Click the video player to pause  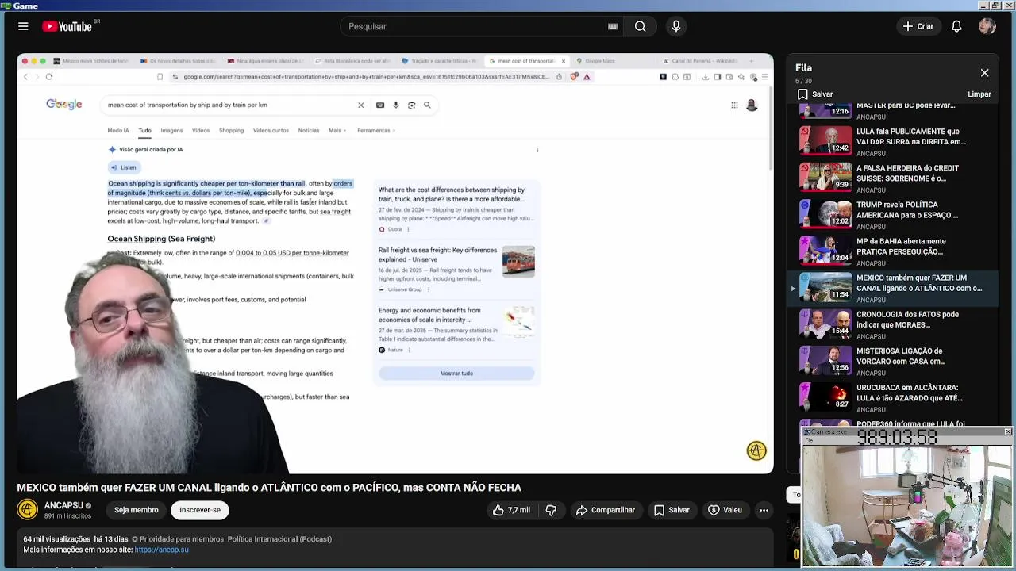click(395, 263)
